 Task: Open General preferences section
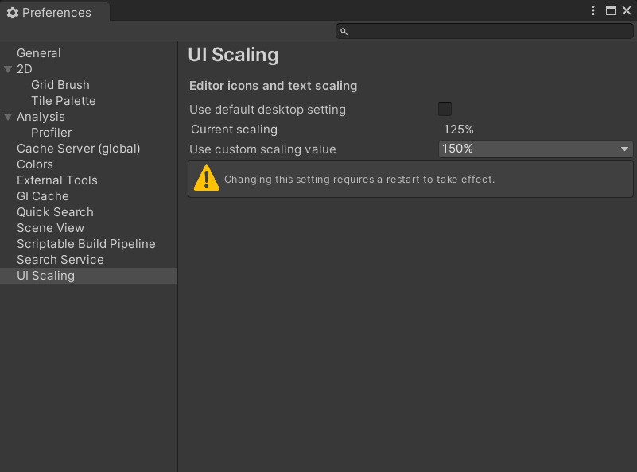(x=39, y=53)
